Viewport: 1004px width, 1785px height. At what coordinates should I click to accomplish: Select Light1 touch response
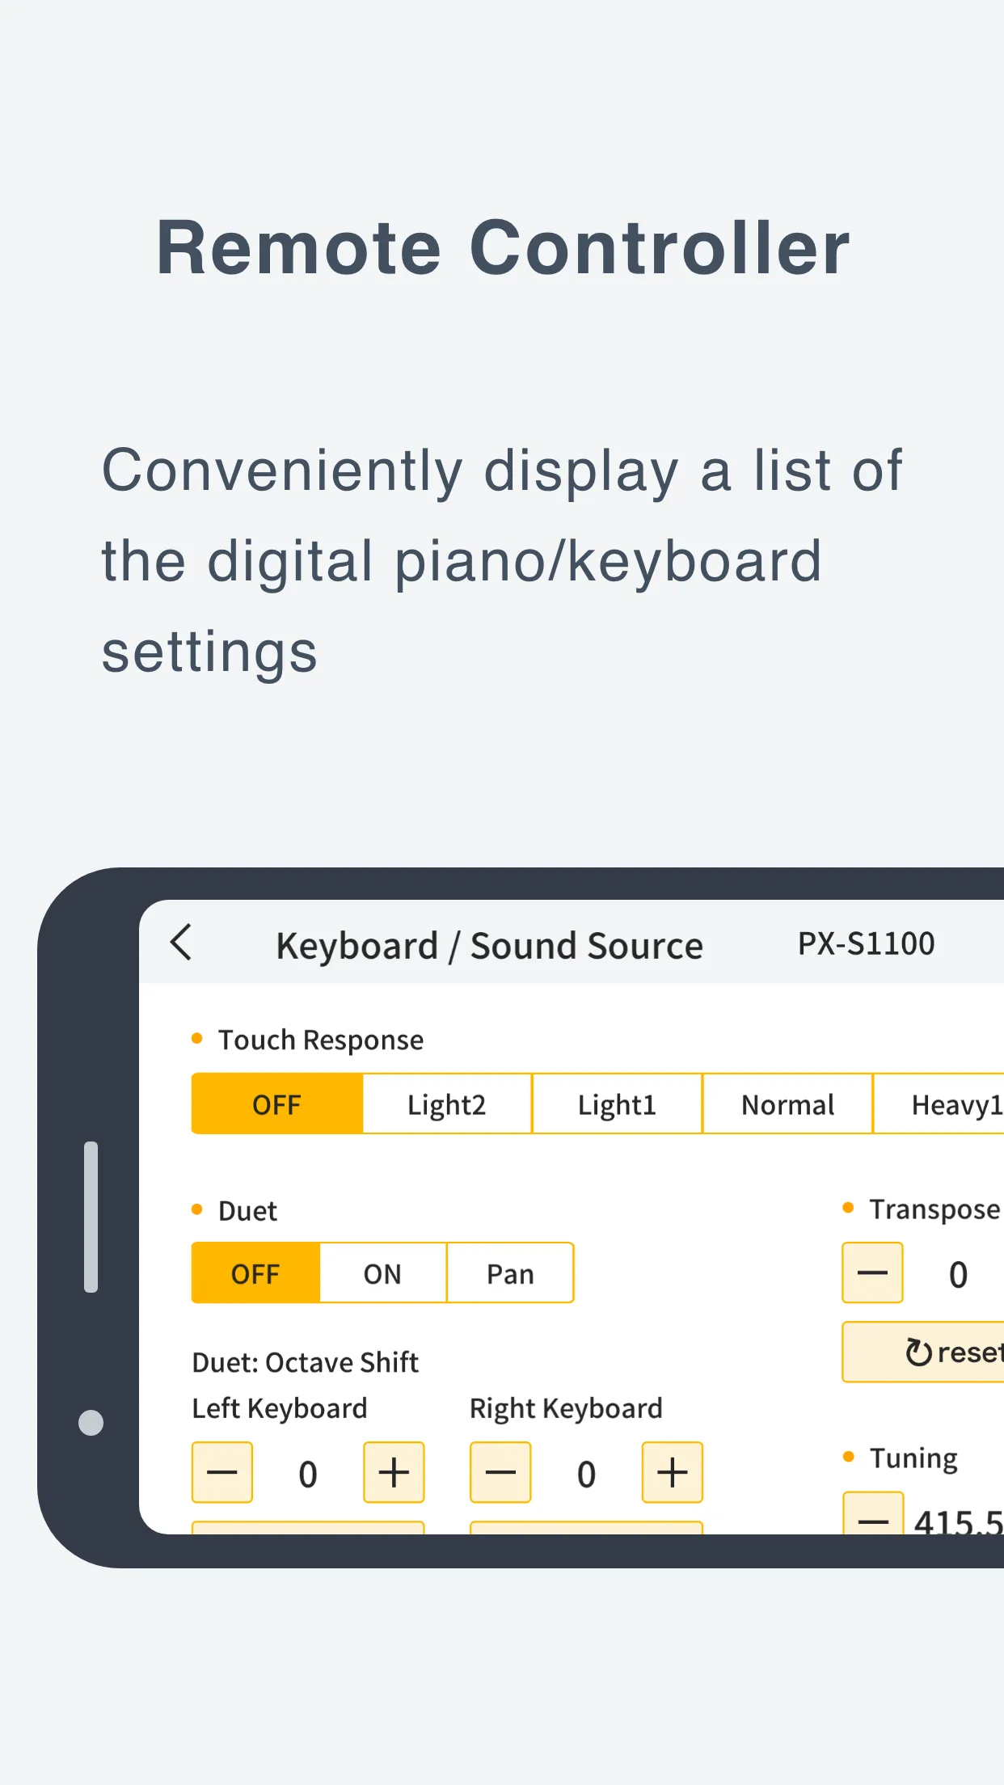(617, 1103)
